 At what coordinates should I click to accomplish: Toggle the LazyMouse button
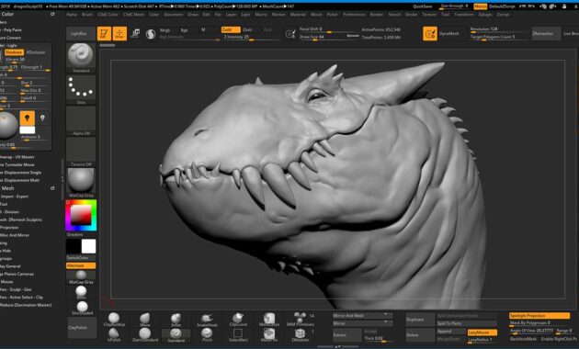pyautogui.click(x=482, y=332)
